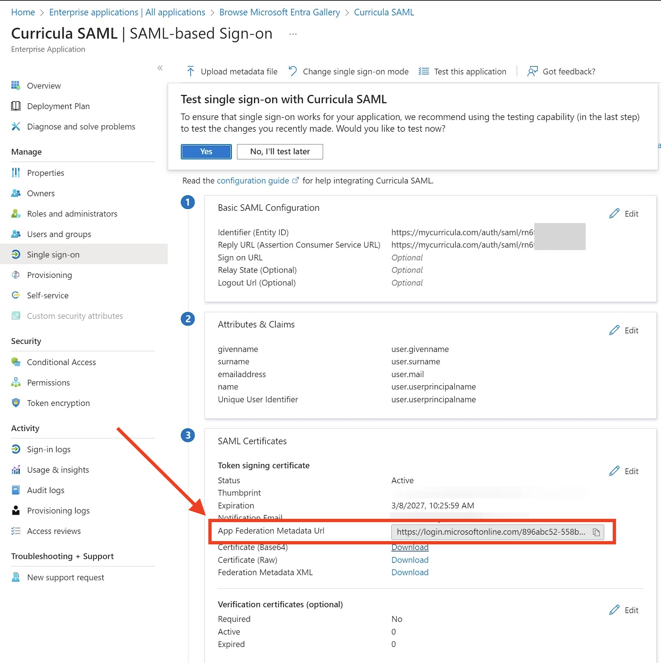Open the configuration guide link
The image size is (661, 663).
click(x=253, y=181)
